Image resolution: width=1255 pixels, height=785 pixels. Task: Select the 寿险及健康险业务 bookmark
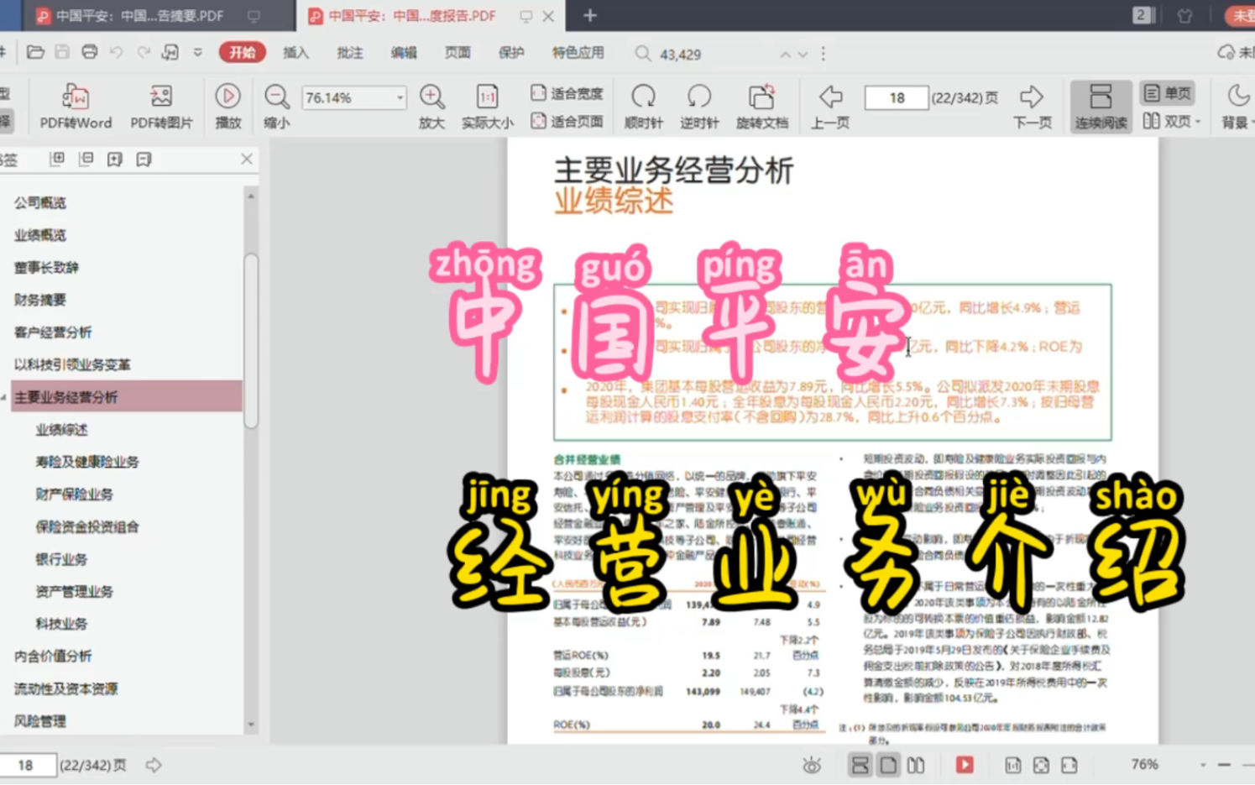[x=86, y=462]
